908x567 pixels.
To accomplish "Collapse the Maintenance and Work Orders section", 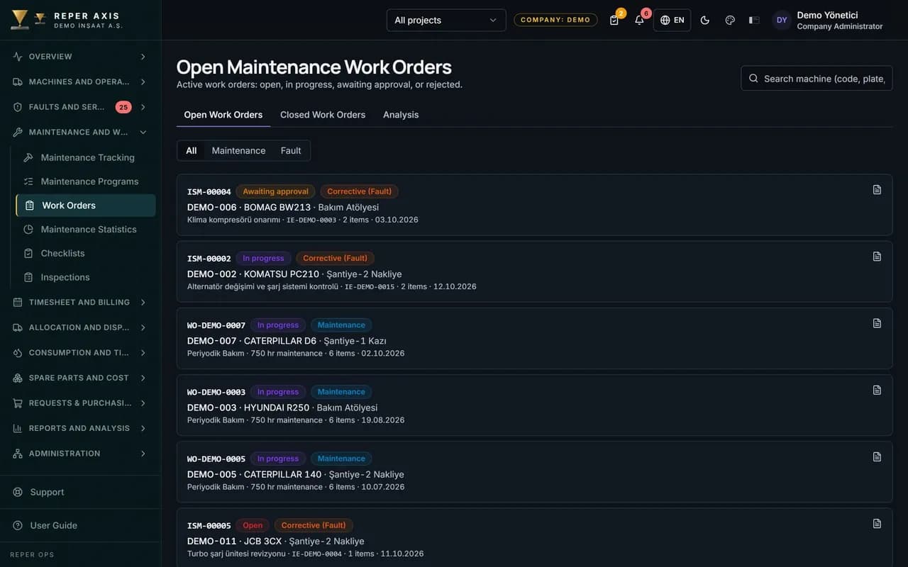I will [81, 132].
